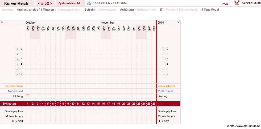Click the right-side Muttermund label

[165, 91]
